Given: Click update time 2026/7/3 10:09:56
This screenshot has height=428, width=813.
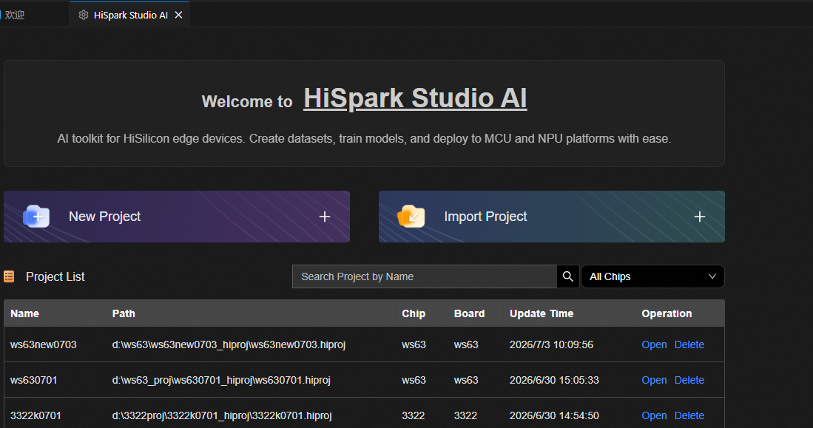Looking at the screenshot, I should [x=551, y=344].
